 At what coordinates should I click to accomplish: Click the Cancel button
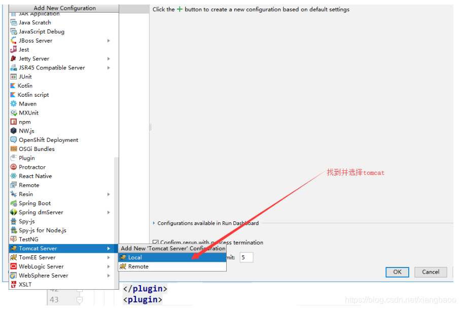(x=431, y=272)
